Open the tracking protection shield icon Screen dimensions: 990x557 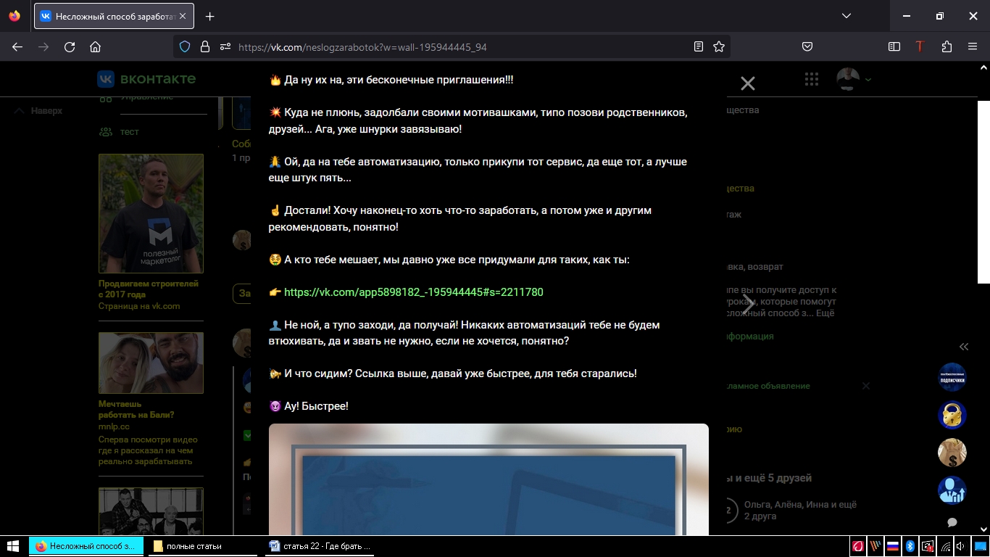coord(185,46)
